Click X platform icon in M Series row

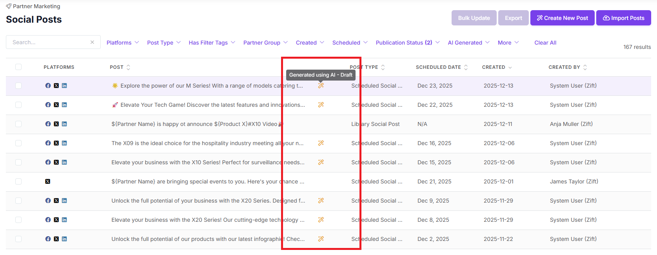(x=56, y=86)
